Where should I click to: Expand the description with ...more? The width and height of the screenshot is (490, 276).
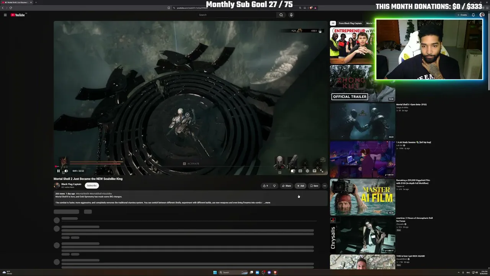coord(267,203)
